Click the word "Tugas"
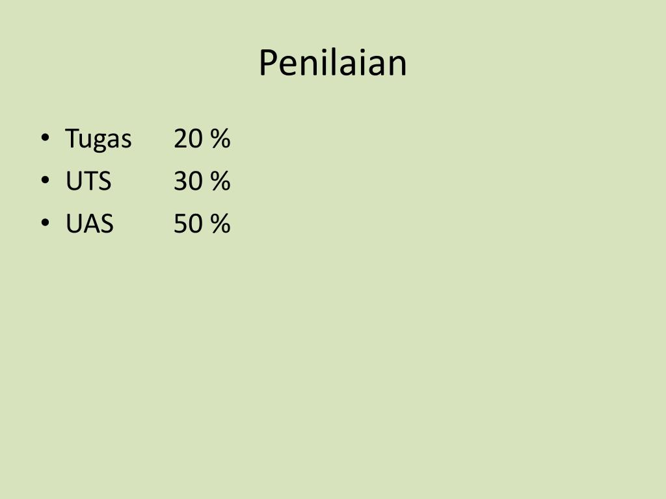 point(98,140)
